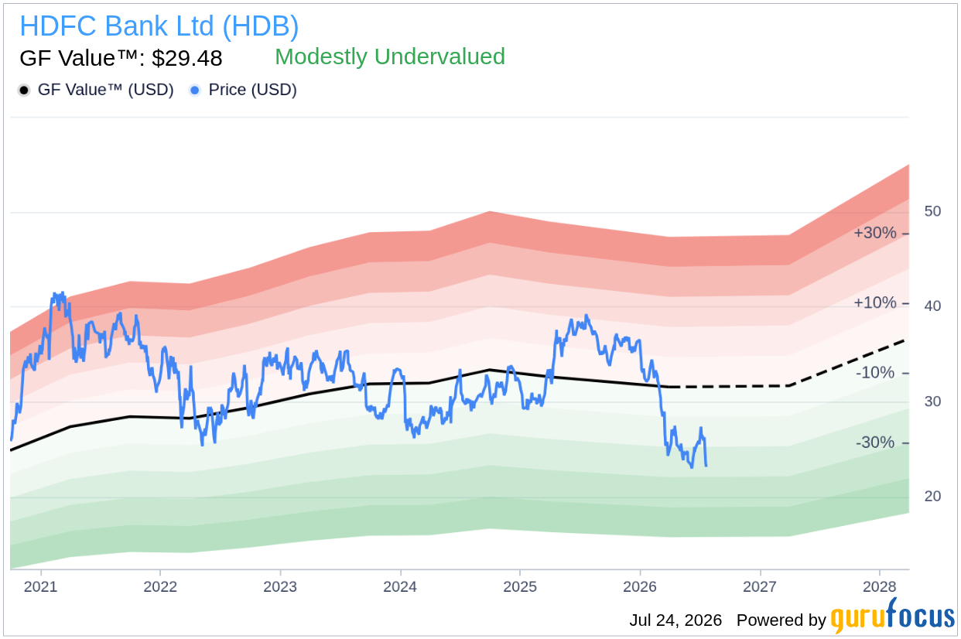Click the dashed projected GF Value line

[789, 385]
